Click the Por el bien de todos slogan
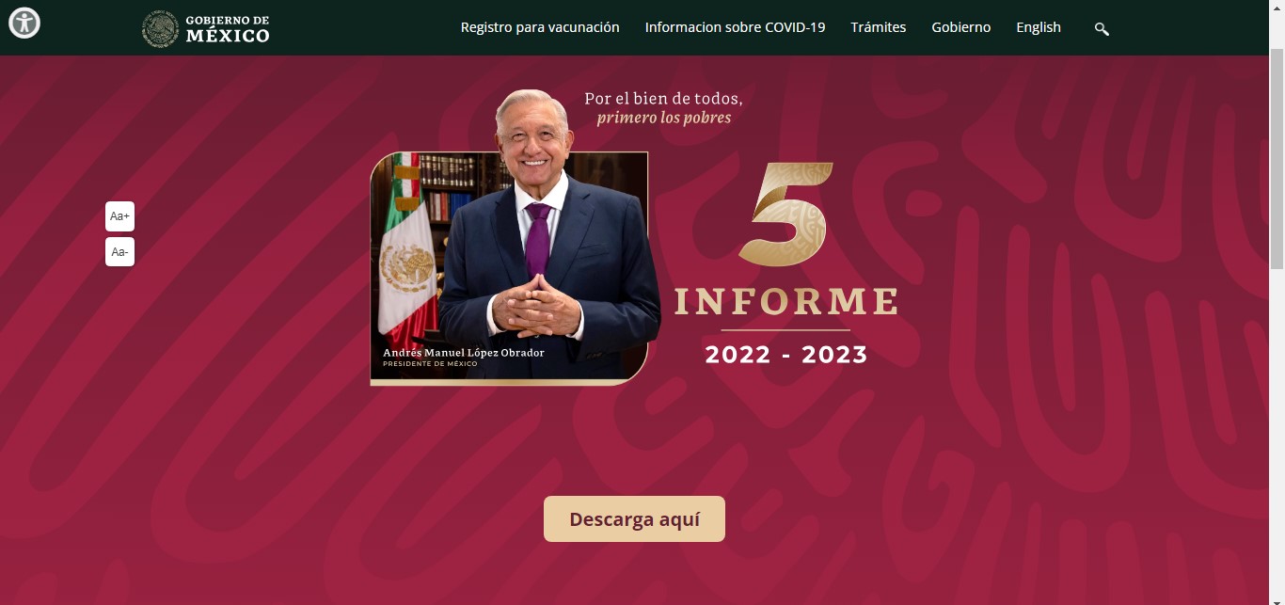The image size is (1285, 605). pos(664,99)
